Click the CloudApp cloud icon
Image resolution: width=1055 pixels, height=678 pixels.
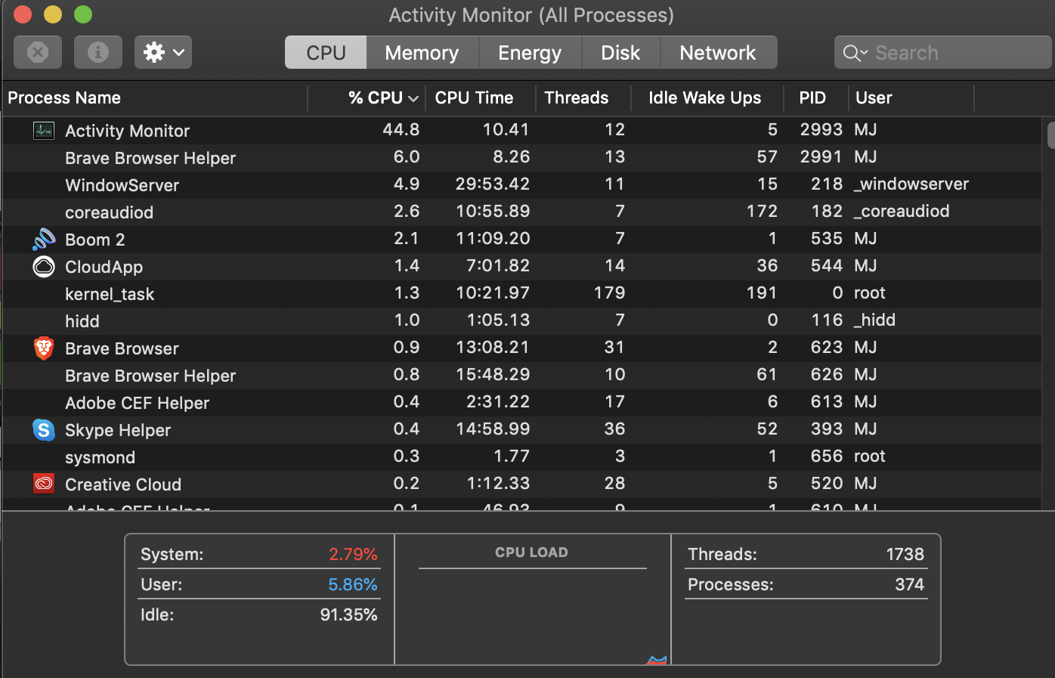(44, 267)
